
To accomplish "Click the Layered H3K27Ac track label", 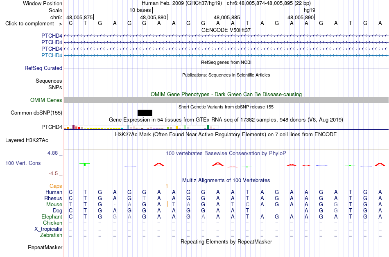I will [27, 140].
